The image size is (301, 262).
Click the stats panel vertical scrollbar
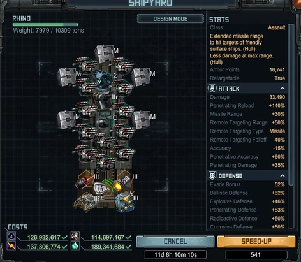pos(291,126)
